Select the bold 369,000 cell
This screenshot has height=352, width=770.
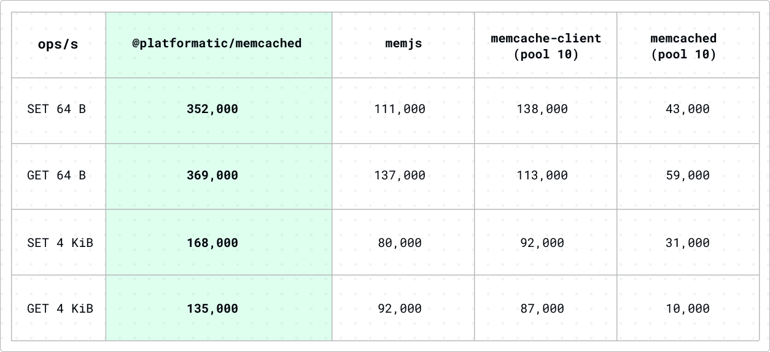pos(219,176)
